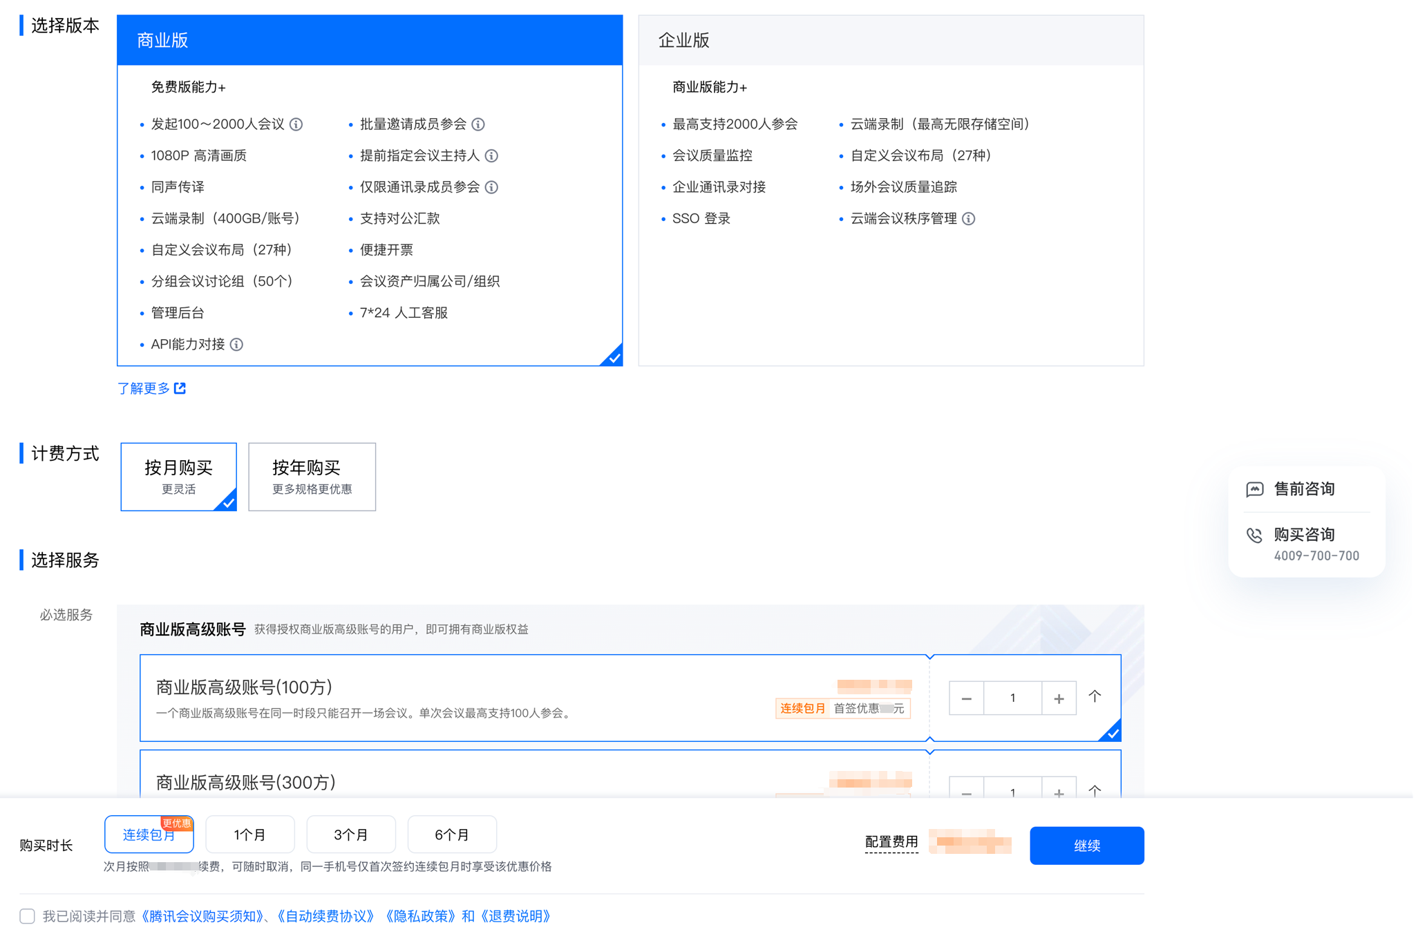Check the agreement checkbox 我已阅读并同意
Viewport: 1418px width, 934px height.
coord(27,917)
